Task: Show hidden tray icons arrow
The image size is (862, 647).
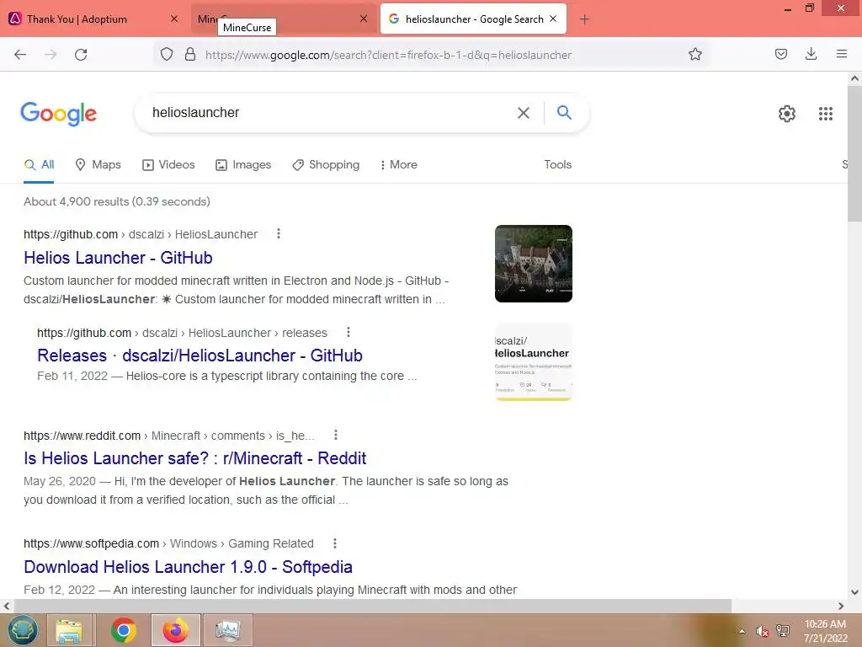Action: pos(742,631)
